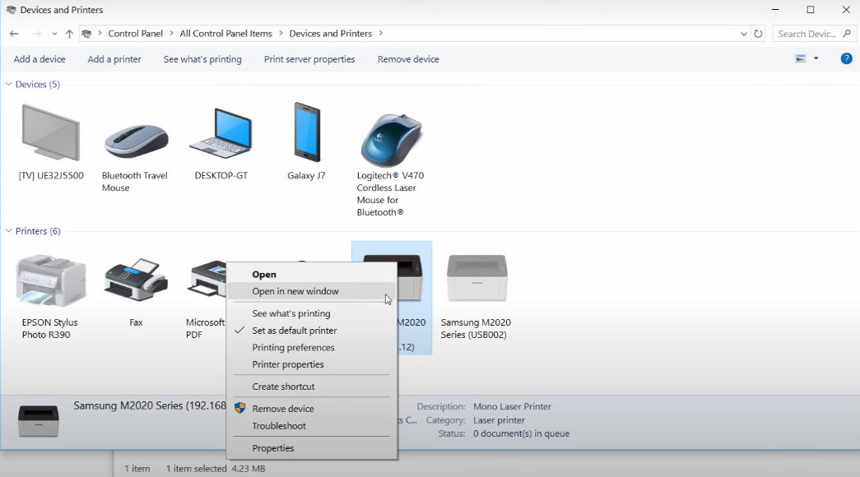Click '0 document(s) in queue' status text

pos(522,433)
